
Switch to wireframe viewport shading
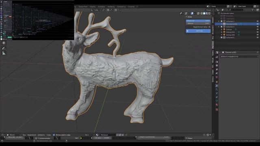(201, 13)
